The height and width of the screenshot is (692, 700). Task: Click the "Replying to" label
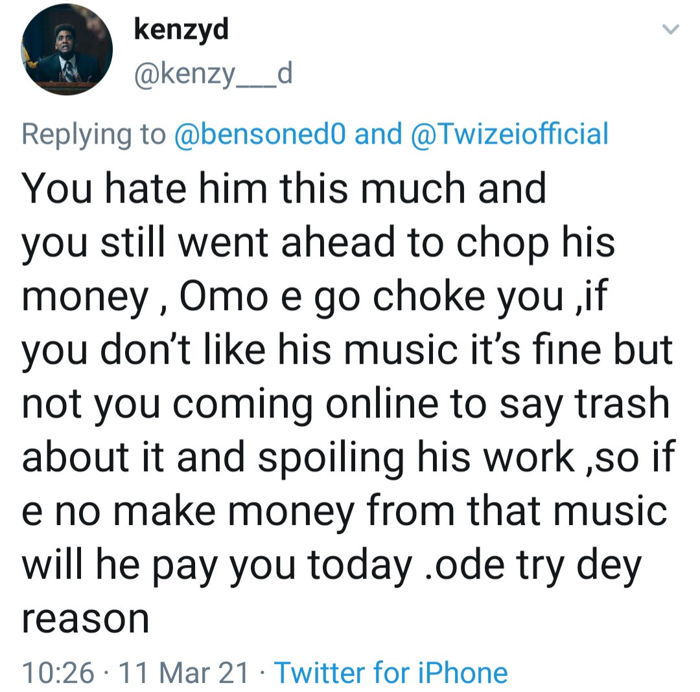94,134
